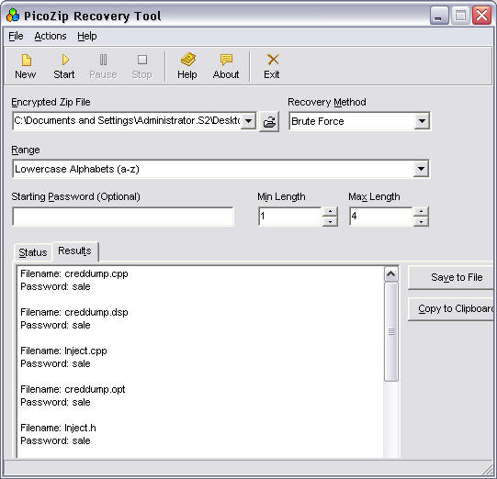Open the Actions menu
This screenshot has height=479, width=497.
(x=51, y=37)
